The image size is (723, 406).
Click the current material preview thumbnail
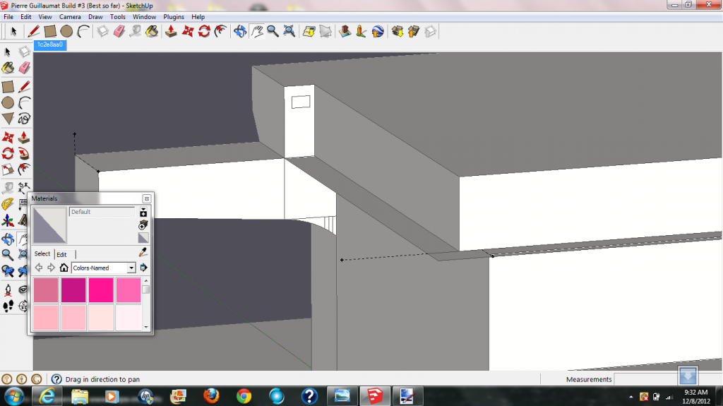tap(49, 225)
